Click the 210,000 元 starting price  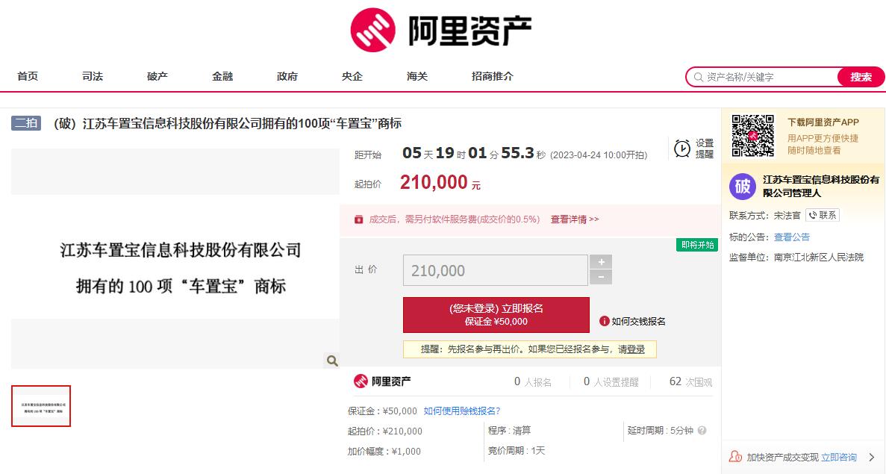(440, 182)
